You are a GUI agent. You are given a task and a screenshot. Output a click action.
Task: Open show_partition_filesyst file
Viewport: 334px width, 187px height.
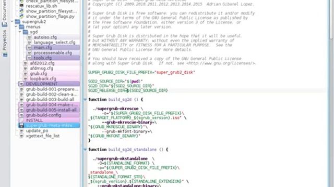[x=51, y=11]
